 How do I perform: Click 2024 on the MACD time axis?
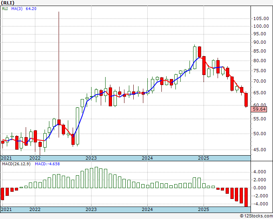[147, 209]
